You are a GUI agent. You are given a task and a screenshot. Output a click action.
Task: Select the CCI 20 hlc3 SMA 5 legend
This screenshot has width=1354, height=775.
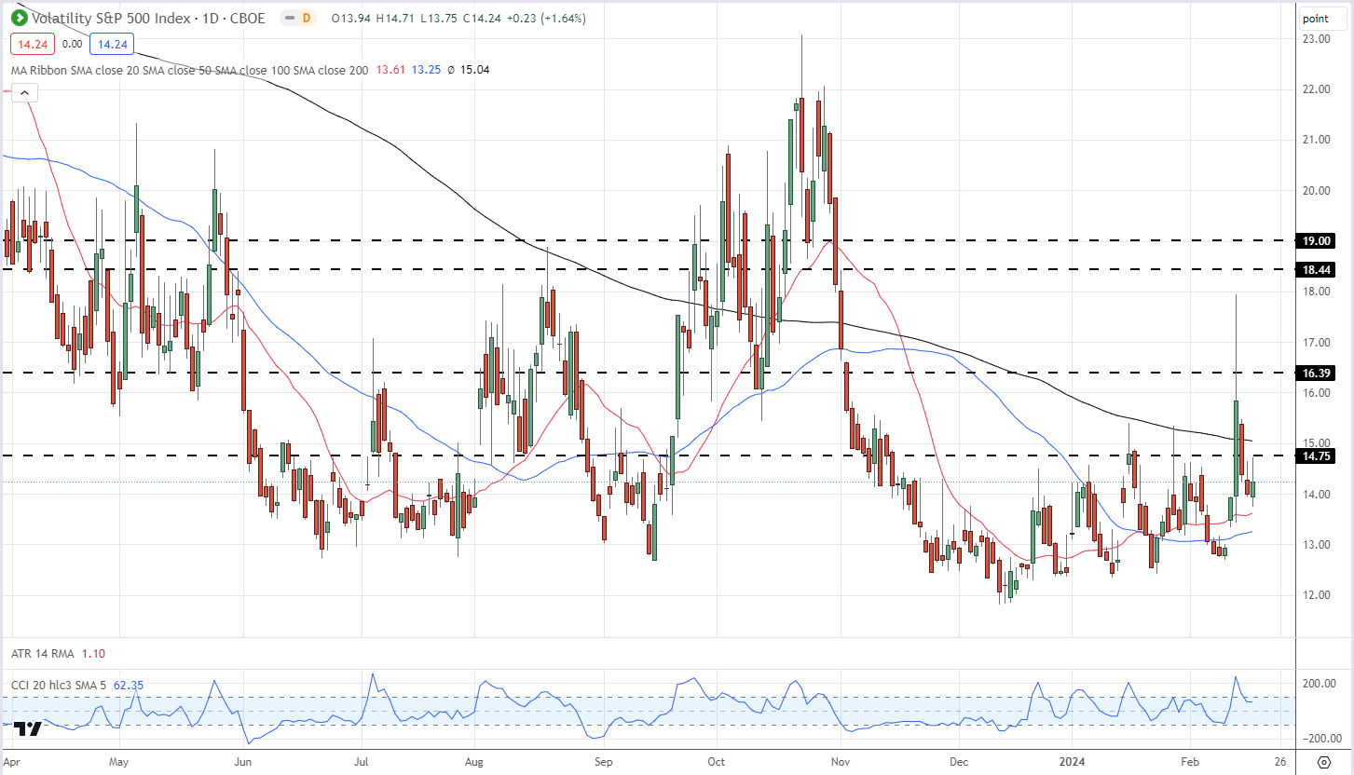60,686
